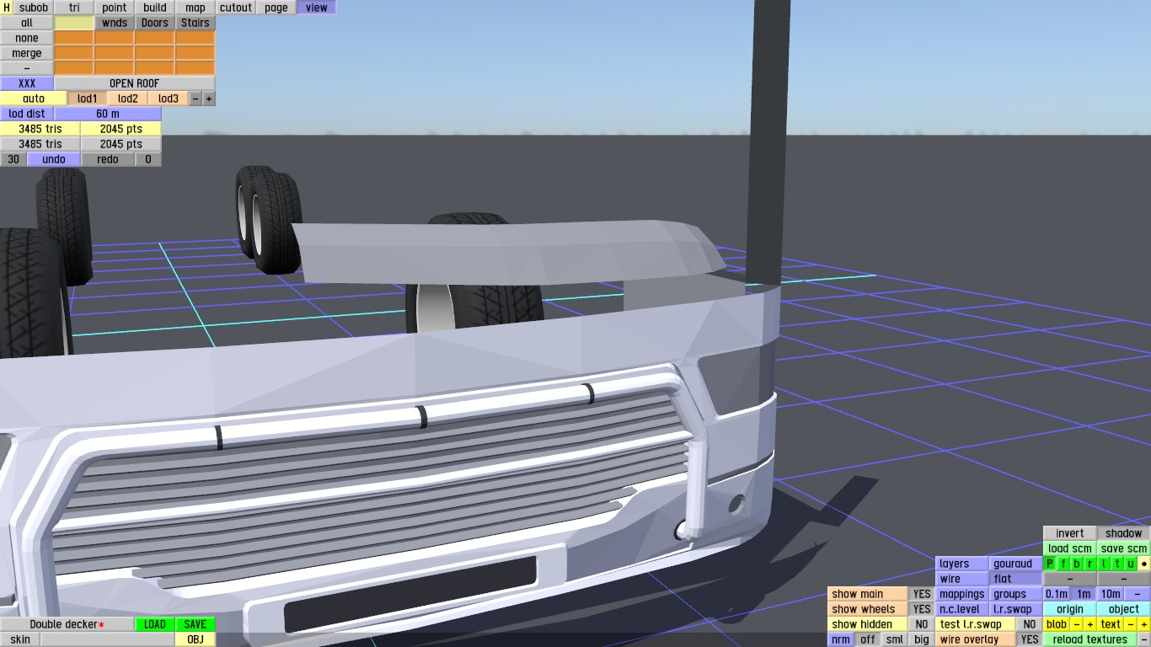
Task: Save the model with the SAVE button
Action: coord(195,624)
